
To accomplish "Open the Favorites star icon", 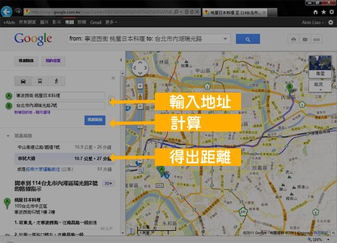I will tap(323, 12).
